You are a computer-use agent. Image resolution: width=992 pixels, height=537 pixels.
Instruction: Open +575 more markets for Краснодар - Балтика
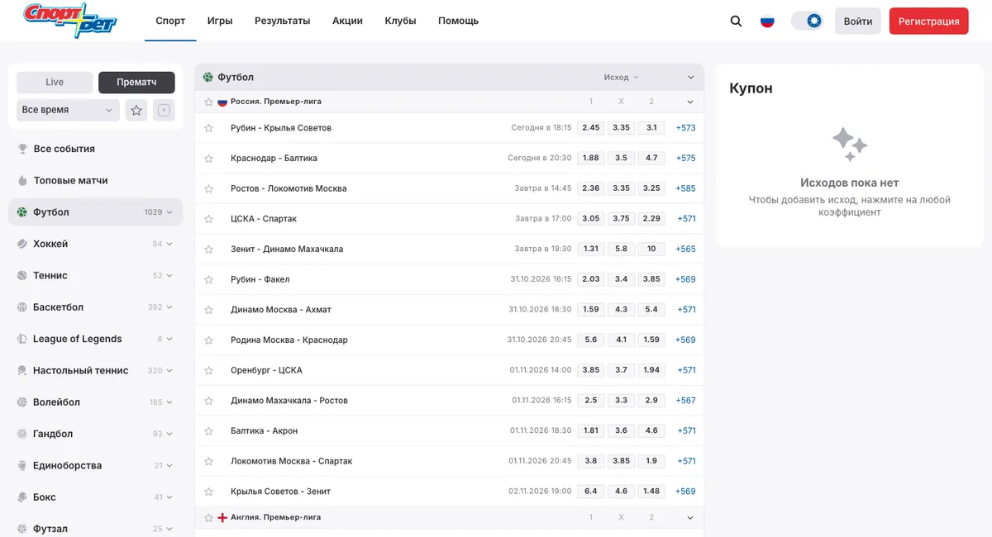686,159
